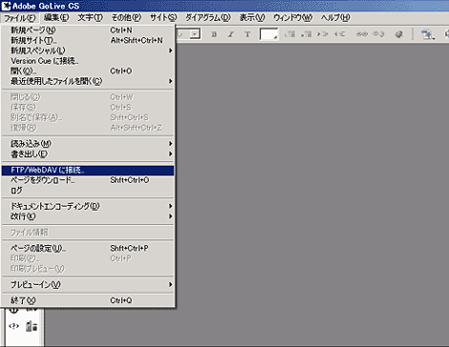Click the text color swatch box
The height and width of the screenshot is (347, 449).
tap(268, 34)
